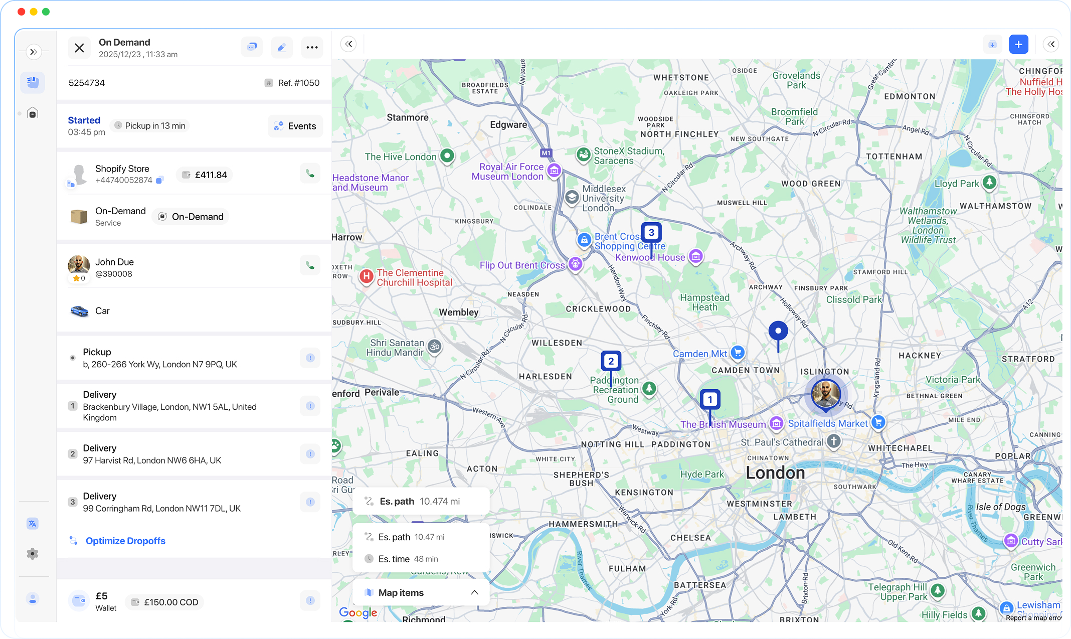Open the three-dot more options menu
The image size is (1071, 639).
point(312,47)
